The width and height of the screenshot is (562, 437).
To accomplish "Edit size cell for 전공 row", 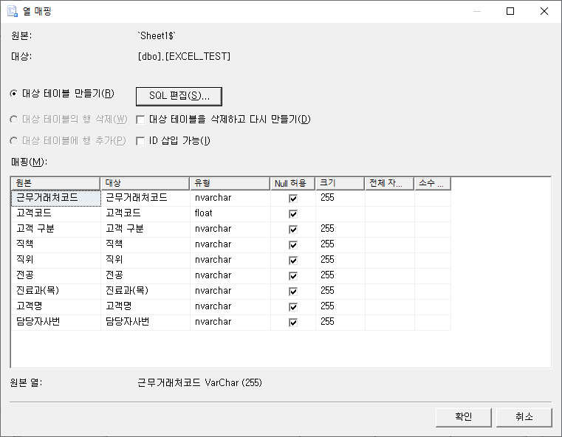I will (x=340, y=275).
